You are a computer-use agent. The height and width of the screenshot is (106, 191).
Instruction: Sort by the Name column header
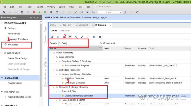pyautogui.click(x=76, y=48)
